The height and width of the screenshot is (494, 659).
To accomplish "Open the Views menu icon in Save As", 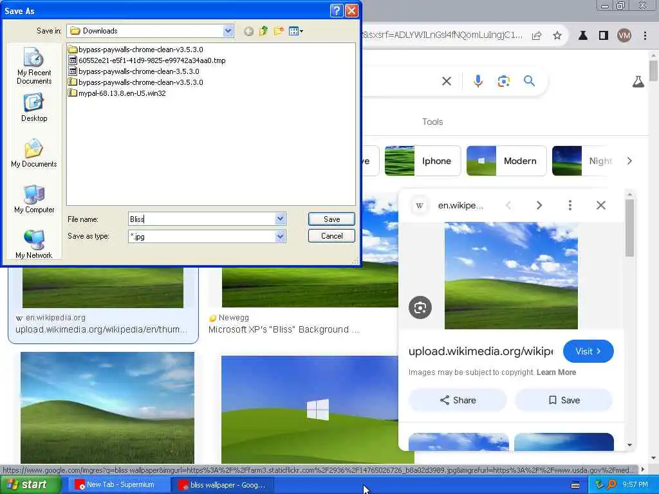I will pos(296,31).
